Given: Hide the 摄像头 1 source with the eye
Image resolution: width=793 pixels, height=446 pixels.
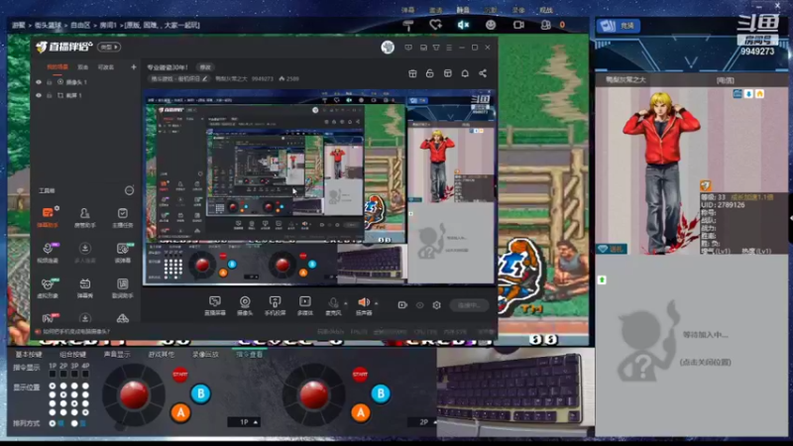Looking at the screenshot, I should coord(39,82).
